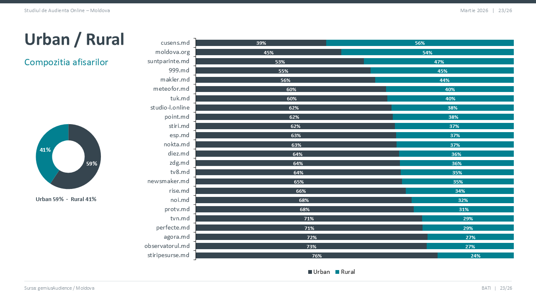536x301 pixels.
Task: Click the Rural legend color swatch
Action: (338, 272)
